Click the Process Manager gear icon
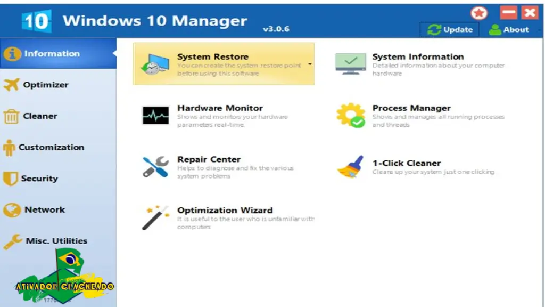The width and height of the screenshot is (545, 307). pos(350,115)
